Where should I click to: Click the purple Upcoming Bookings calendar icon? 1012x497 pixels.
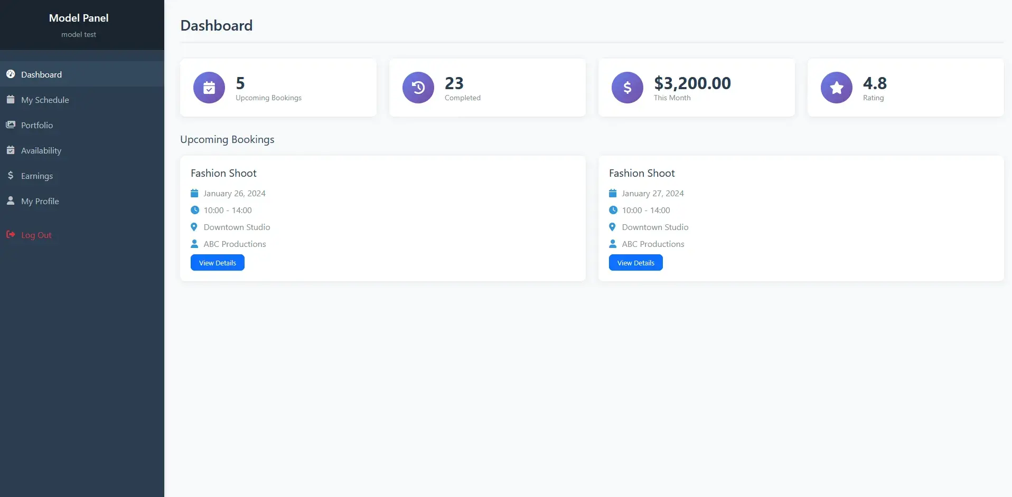[209, 88]
